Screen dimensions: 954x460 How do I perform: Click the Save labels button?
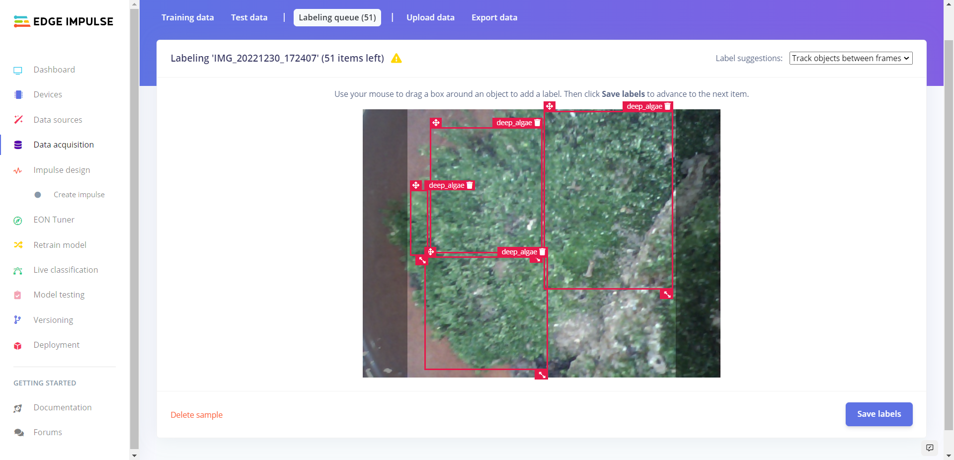[879, 414]
